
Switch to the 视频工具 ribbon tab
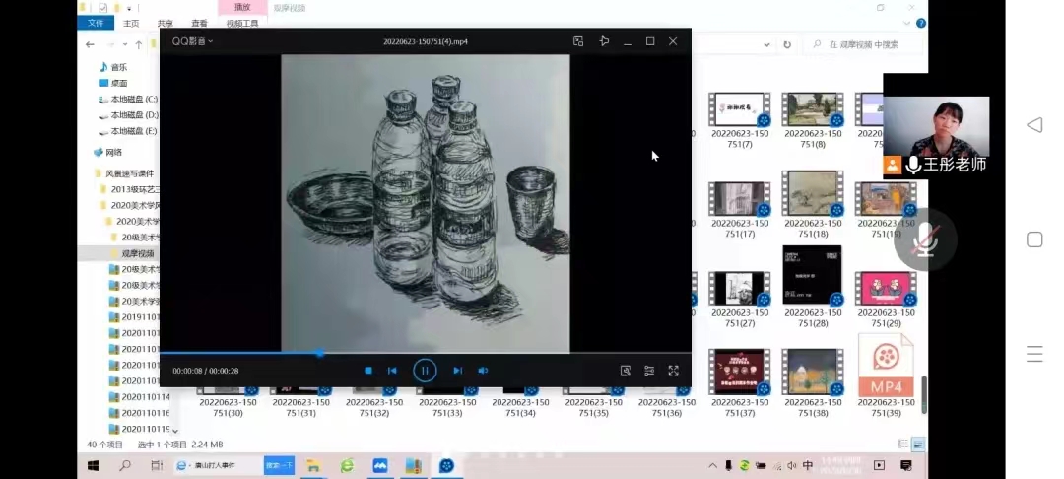point(241,23)
